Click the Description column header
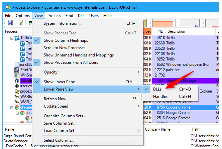Image resolution: width=222 pixels, height=149 pixels. click(176, 31)
